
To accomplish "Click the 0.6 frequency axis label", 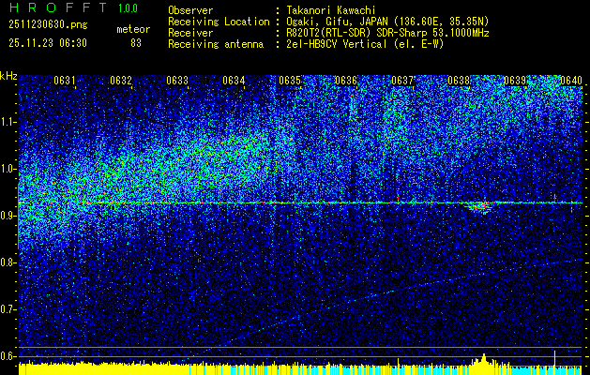I will tap(8, 356).
